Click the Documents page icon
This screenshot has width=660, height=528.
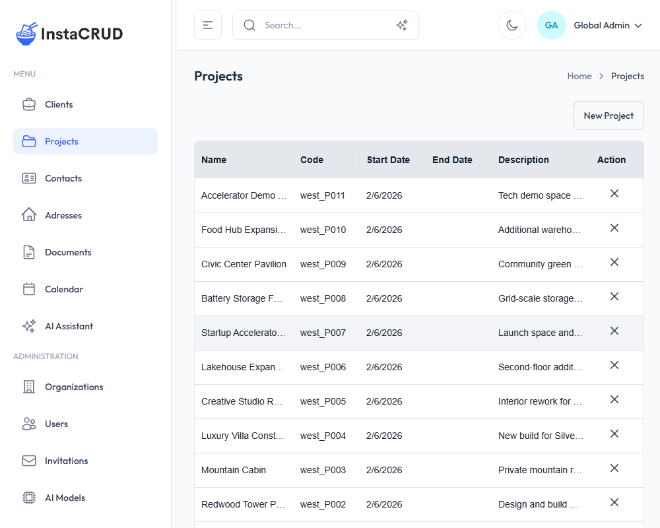[29, 251]
